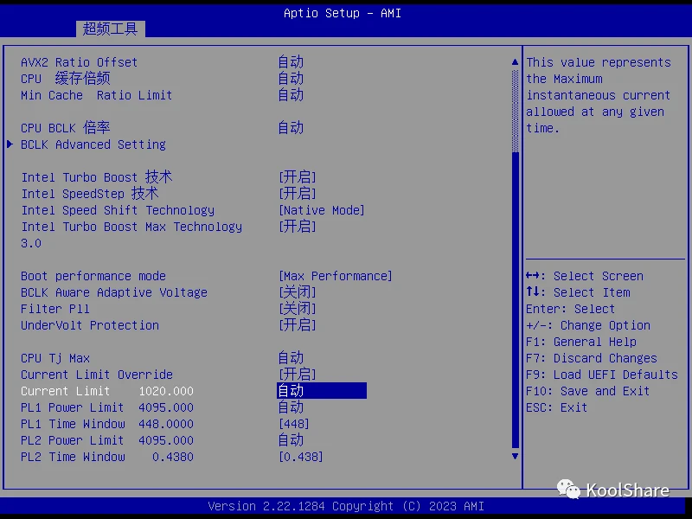Select PL1 Power Limit 4095.000 label

click(107, 407)
